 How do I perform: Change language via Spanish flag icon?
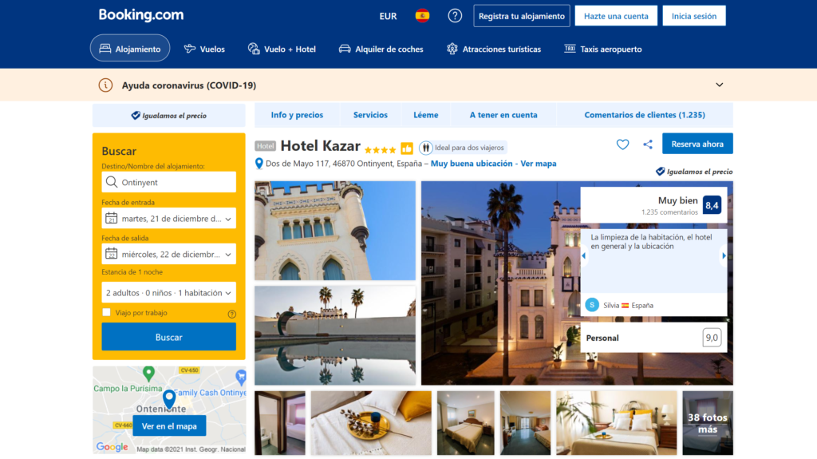click(x=422, y=16)
